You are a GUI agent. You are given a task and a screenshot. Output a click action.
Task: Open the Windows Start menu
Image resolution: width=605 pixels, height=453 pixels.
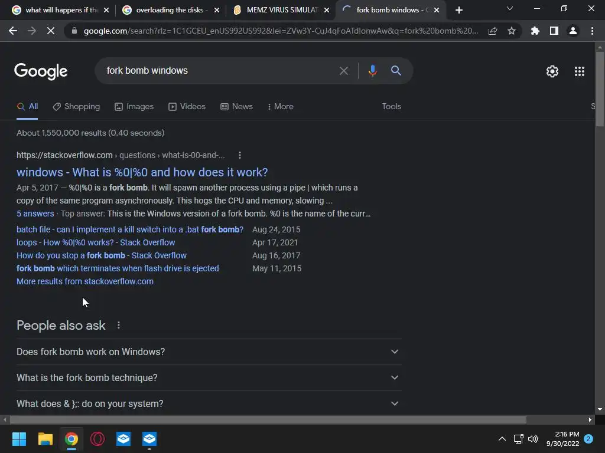(x=19, y=439)
